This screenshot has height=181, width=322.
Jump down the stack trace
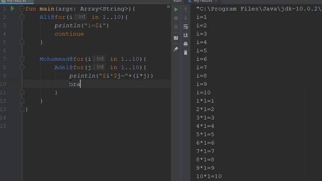coord(186,18)
